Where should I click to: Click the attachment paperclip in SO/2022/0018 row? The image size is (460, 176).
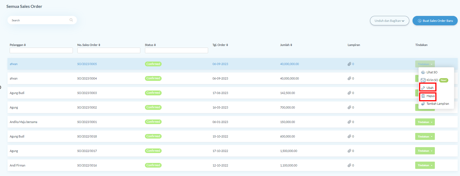pyautogui.click(x=349, y=137)
